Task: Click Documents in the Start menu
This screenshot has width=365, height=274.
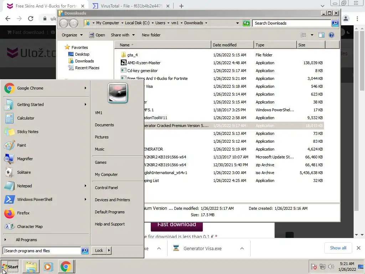Action: (104, 125)
